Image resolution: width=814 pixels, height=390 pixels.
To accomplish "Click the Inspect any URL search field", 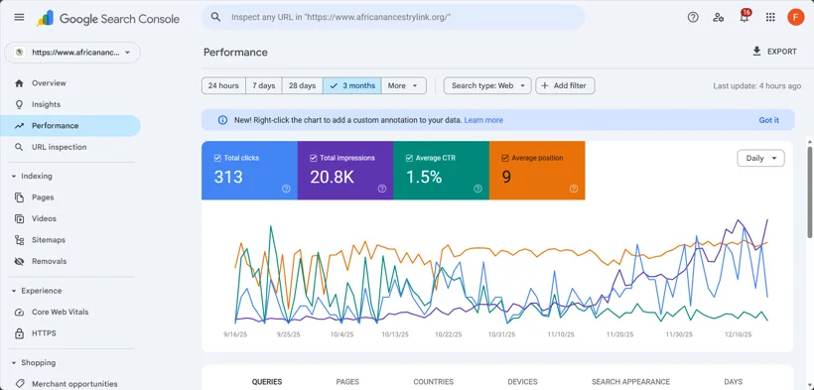I will click(x=393, y=17).
